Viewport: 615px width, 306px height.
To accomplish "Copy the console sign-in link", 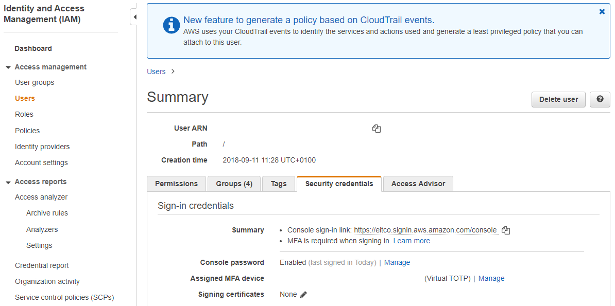I will (x=506, y=230).
